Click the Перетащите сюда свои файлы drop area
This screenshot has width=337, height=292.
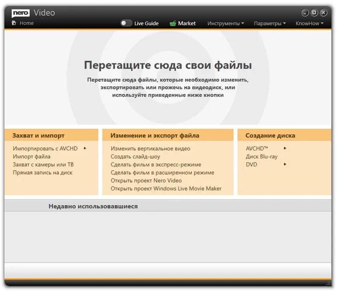click(168, 78)
